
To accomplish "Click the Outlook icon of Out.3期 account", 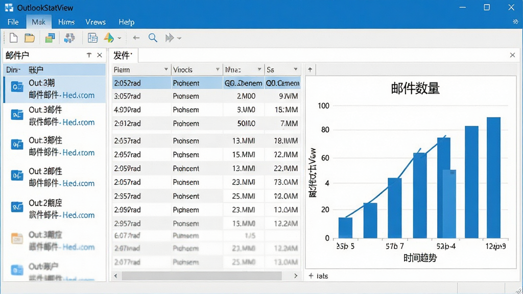I will (17, 87).
